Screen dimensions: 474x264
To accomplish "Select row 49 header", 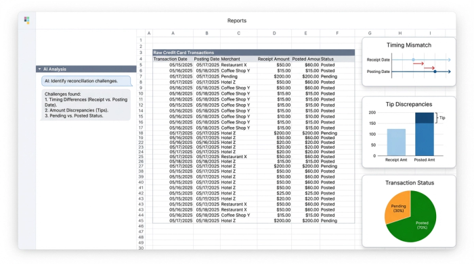I will click(141, 242).
